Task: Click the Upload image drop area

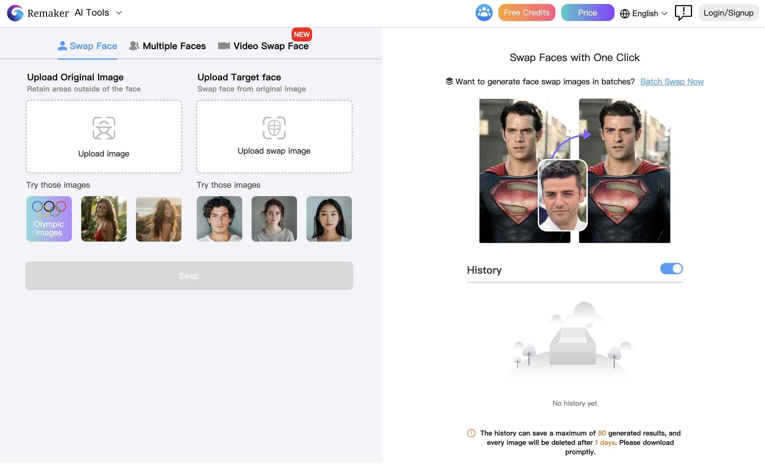Action: pyautogui.click(x=104, y=137)
